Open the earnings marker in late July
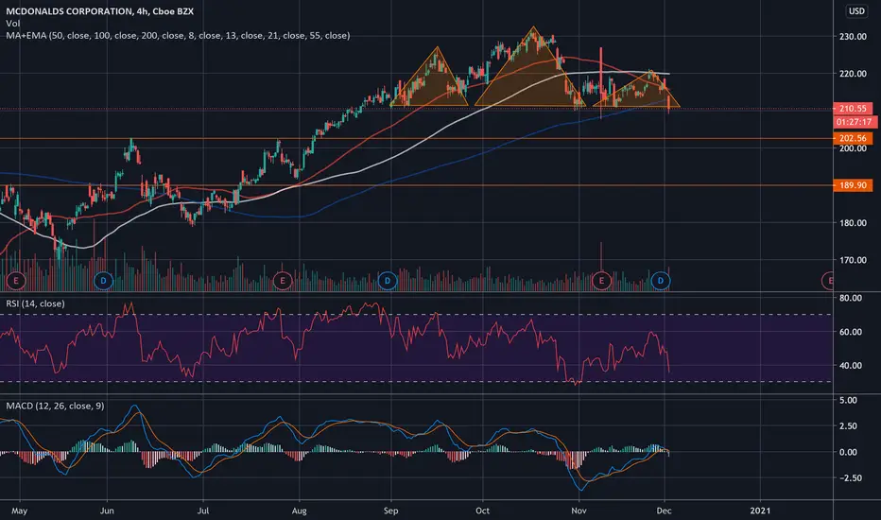This screenshot has width=881, height=520. [x=283, y=280]
